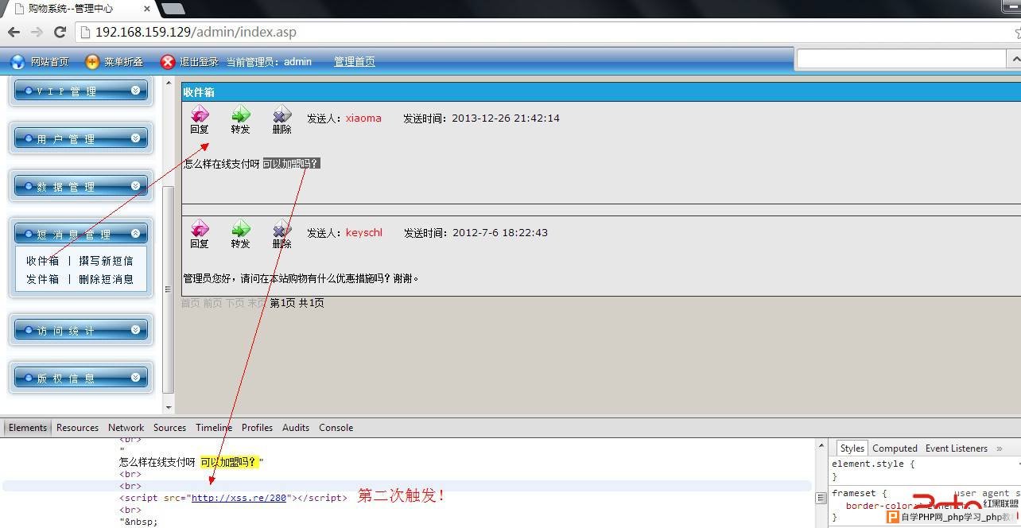Expand the V I P 管理 section chevron
The height and width of the screenshot is (528, 1021).
click(x=135, y=91)
